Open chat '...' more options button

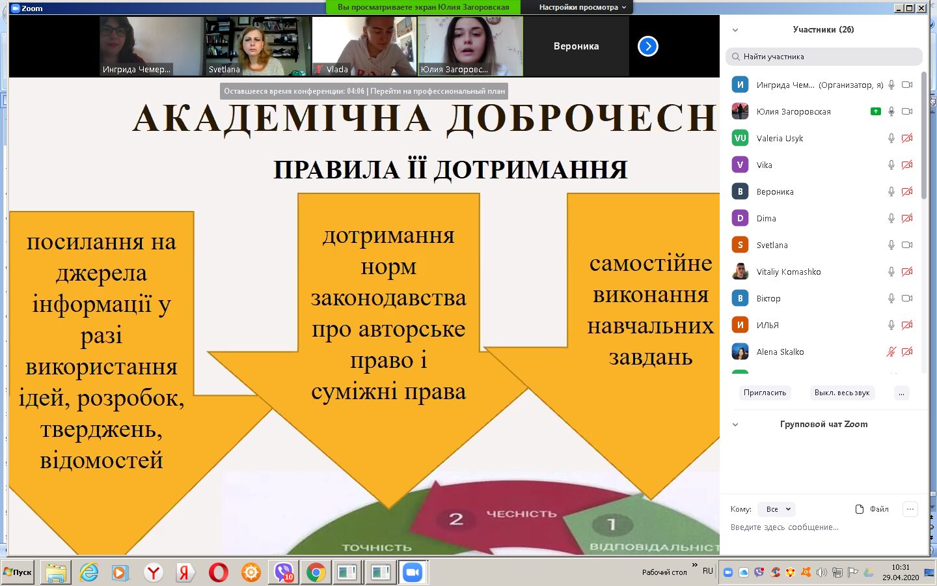[x=910, y=509]
